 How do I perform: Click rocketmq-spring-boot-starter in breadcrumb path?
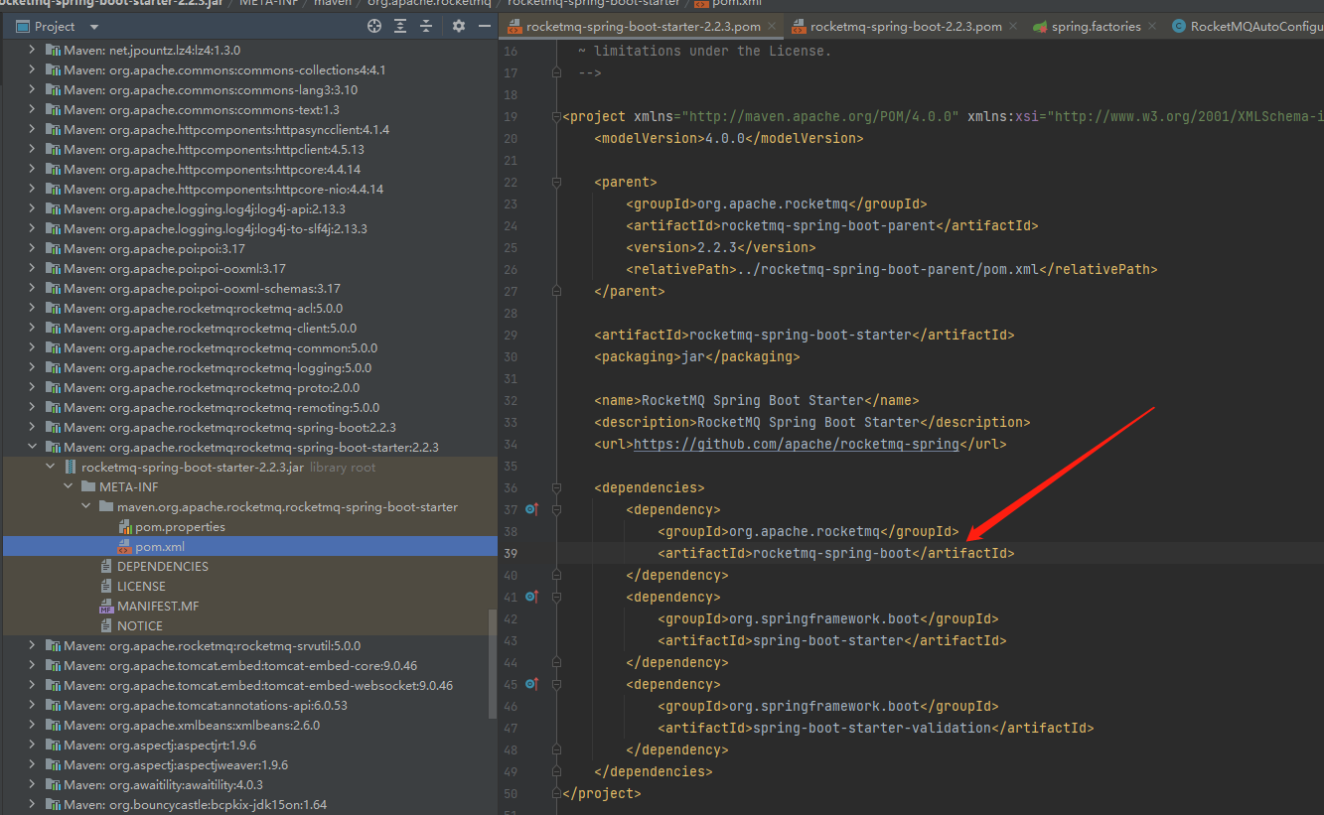click(x=593, y=4)
